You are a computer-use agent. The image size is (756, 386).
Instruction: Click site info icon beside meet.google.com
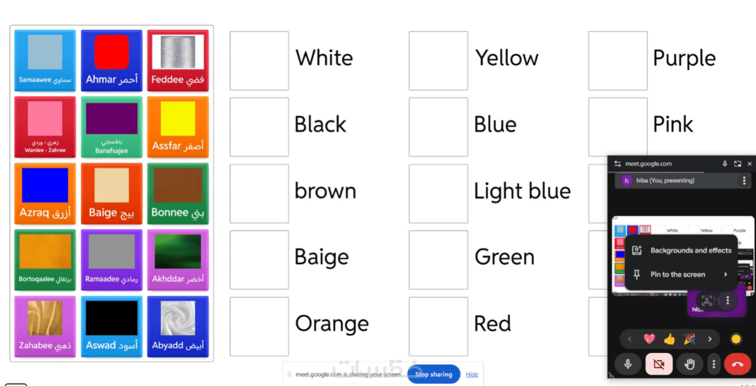[618, 164]
